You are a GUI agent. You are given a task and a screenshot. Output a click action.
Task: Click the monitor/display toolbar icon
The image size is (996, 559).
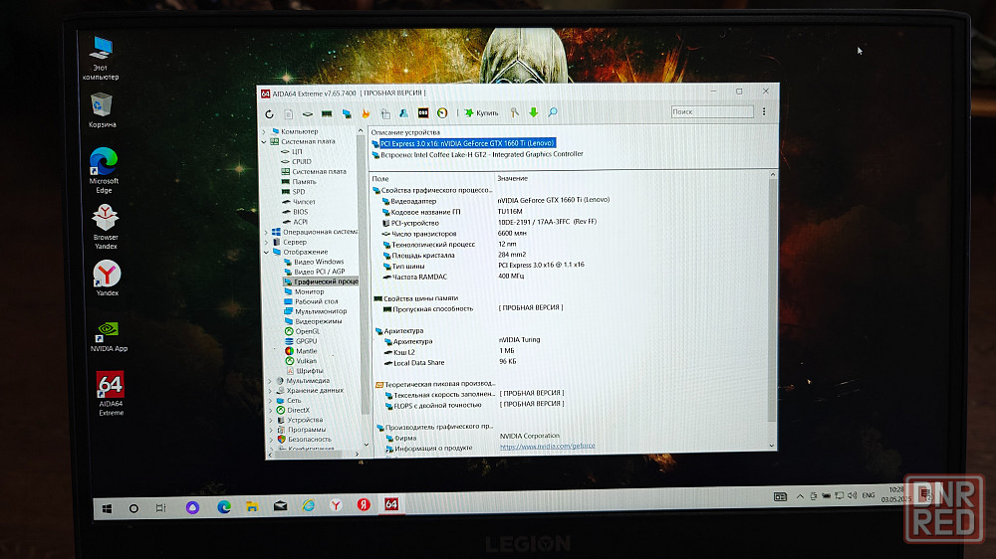pyautogui.click(x=347, y=114)
